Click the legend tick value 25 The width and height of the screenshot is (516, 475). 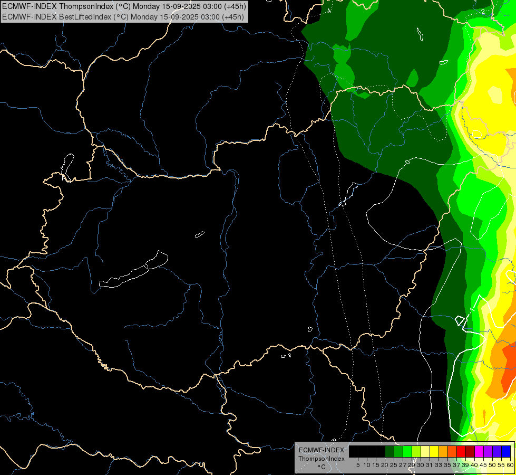pyautogui.click(x=394, y=465)
